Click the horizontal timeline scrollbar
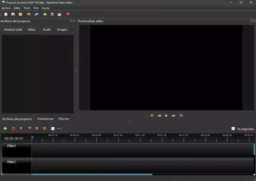Viewport: 256px width, 181px height. (92, 174)
